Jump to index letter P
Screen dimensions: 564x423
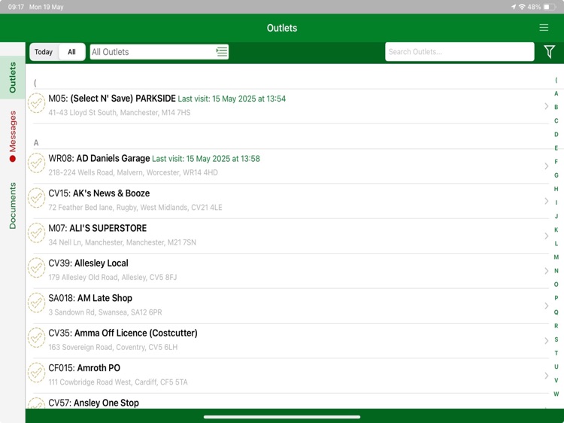556,298
